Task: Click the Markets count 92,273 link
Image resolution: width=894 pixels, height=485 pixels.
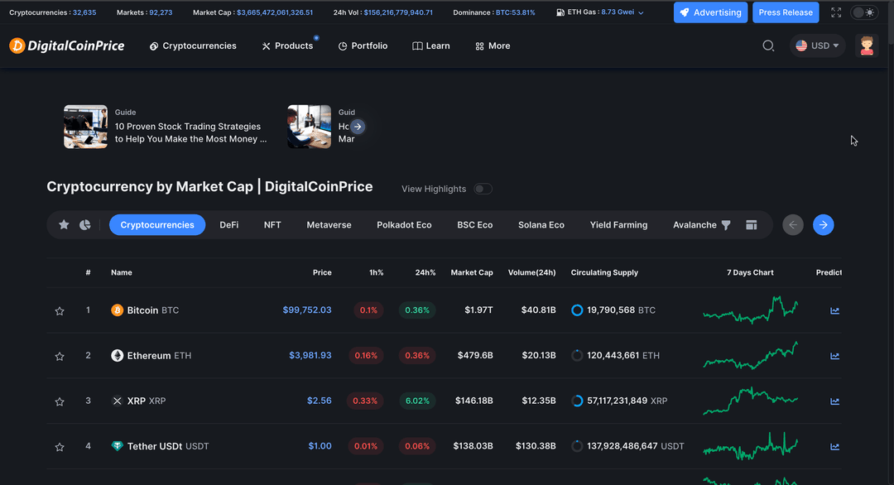Action: 161,12
